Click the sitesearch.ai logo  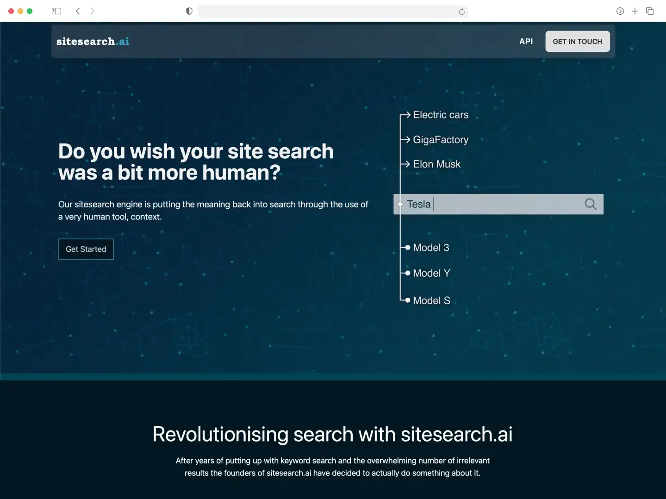tap(93, 42)
